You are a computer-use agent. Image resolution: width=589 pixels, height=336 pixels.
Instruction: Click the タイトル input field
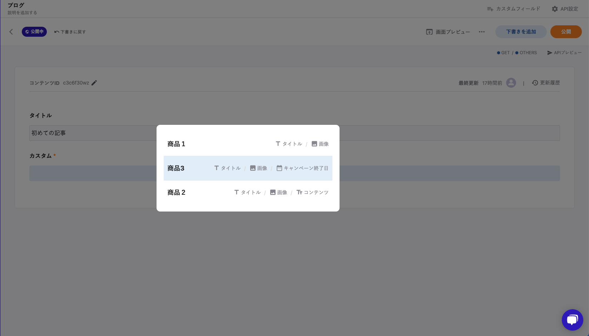[x=93, y=133]
